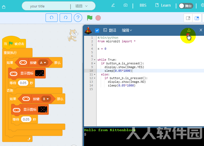Open first 显示图标 icon picker (YES image)
Image resolution: width=204 pixels, height=146 pixels.
40,73
